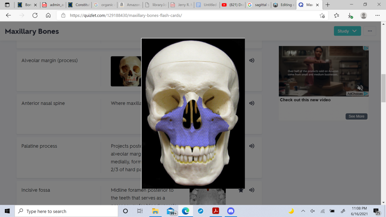Open the Wi-Fi network tray icon
Viewport: 386px width, 217px height.
(323, 211)
